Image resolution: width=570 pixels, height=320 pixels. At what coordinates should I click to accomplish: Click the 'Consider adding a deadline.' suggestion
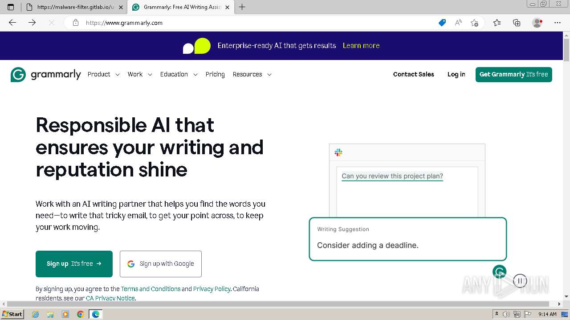[368, 245]
